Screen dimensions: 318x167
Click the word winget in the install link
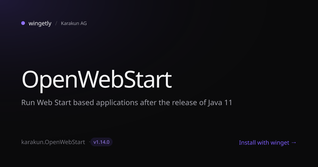(280, 143)
